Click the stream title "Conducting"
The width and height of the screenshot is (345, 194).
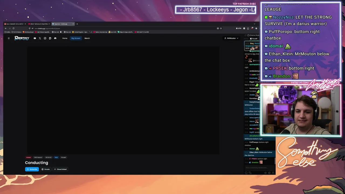click(37, 163)
